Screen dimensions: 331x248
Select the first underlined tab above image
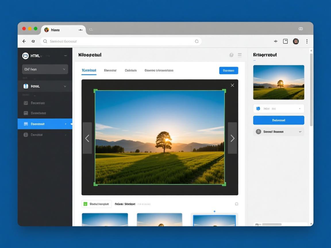[89, 70]
